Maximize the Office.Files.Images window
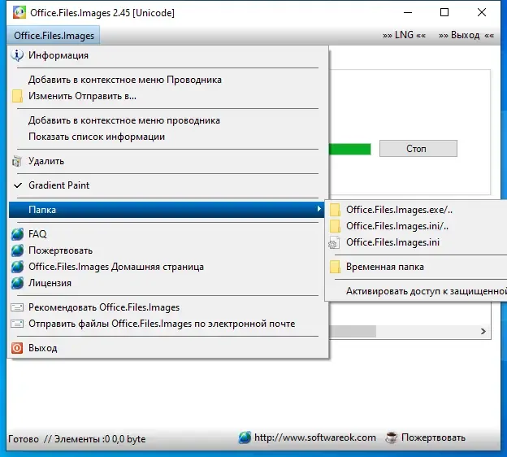The image size is (507, 457). (444, 13)
